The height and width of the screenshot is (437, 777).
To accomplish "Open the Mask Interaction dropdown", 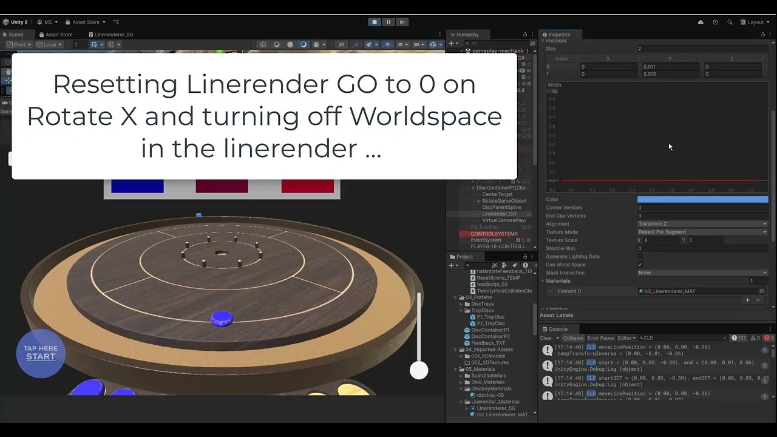I will coord(702,273).
